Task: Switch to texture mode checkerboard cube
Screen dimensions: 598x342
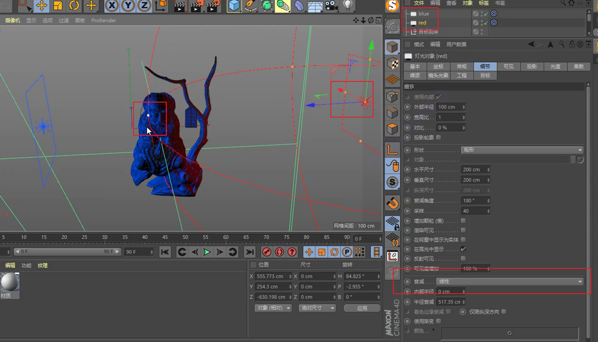Action: click(392, 63)
